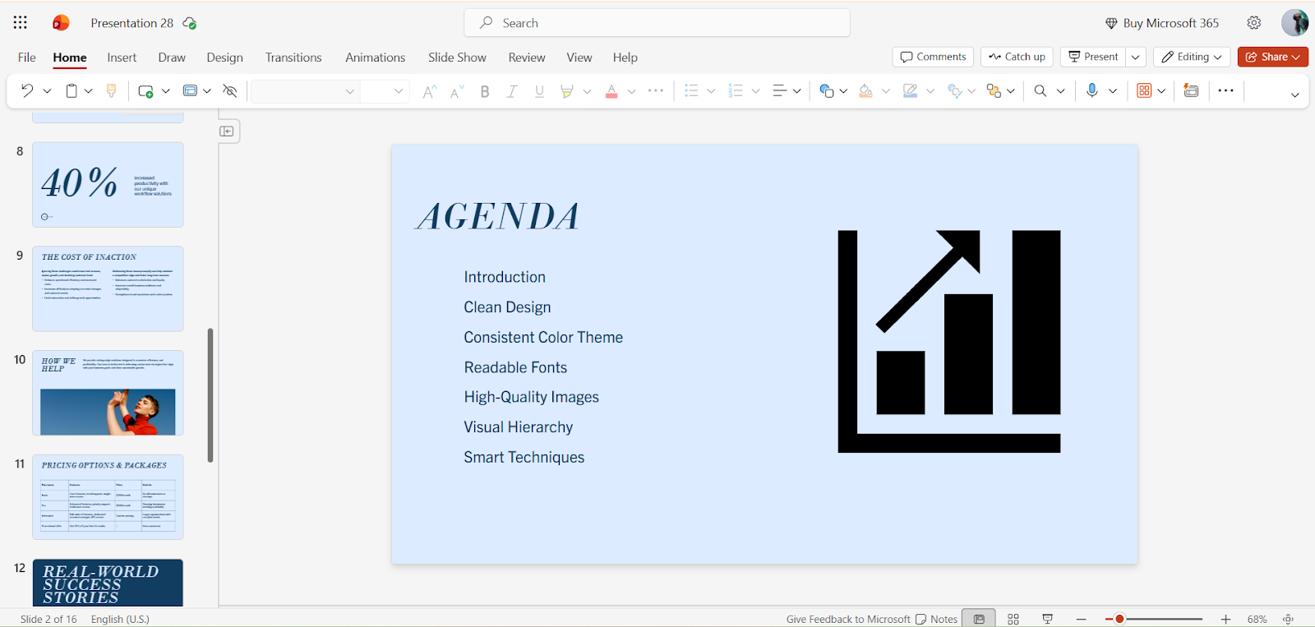1315x627 pixels.
Task: Expand the ribbon display options chevron
Action: click(x=1294, y=95)
